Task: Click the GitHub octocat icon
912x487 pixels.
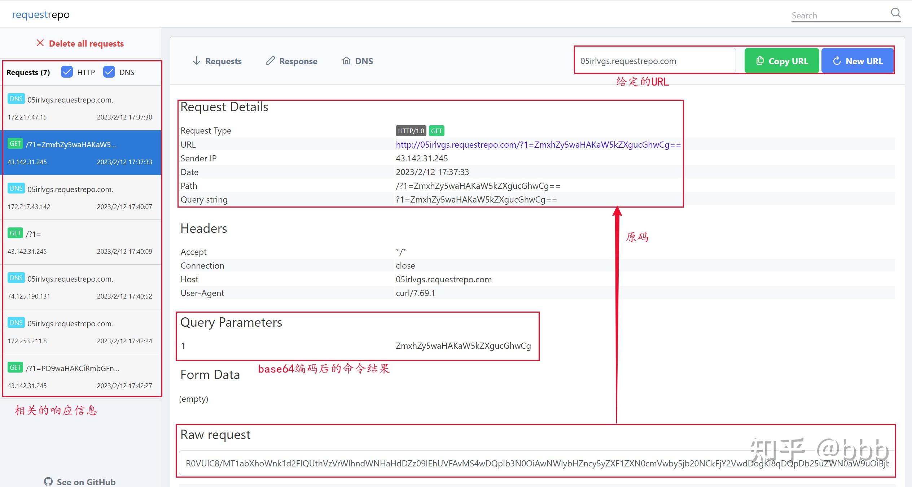Action: pos(48,482)
